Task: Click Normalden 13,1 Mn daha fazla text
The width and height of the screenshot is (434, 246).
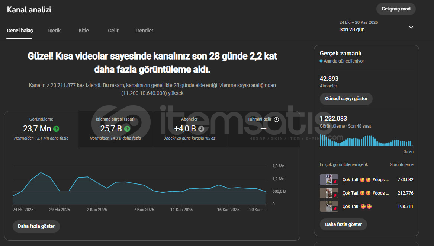Action: pos(41,138)
